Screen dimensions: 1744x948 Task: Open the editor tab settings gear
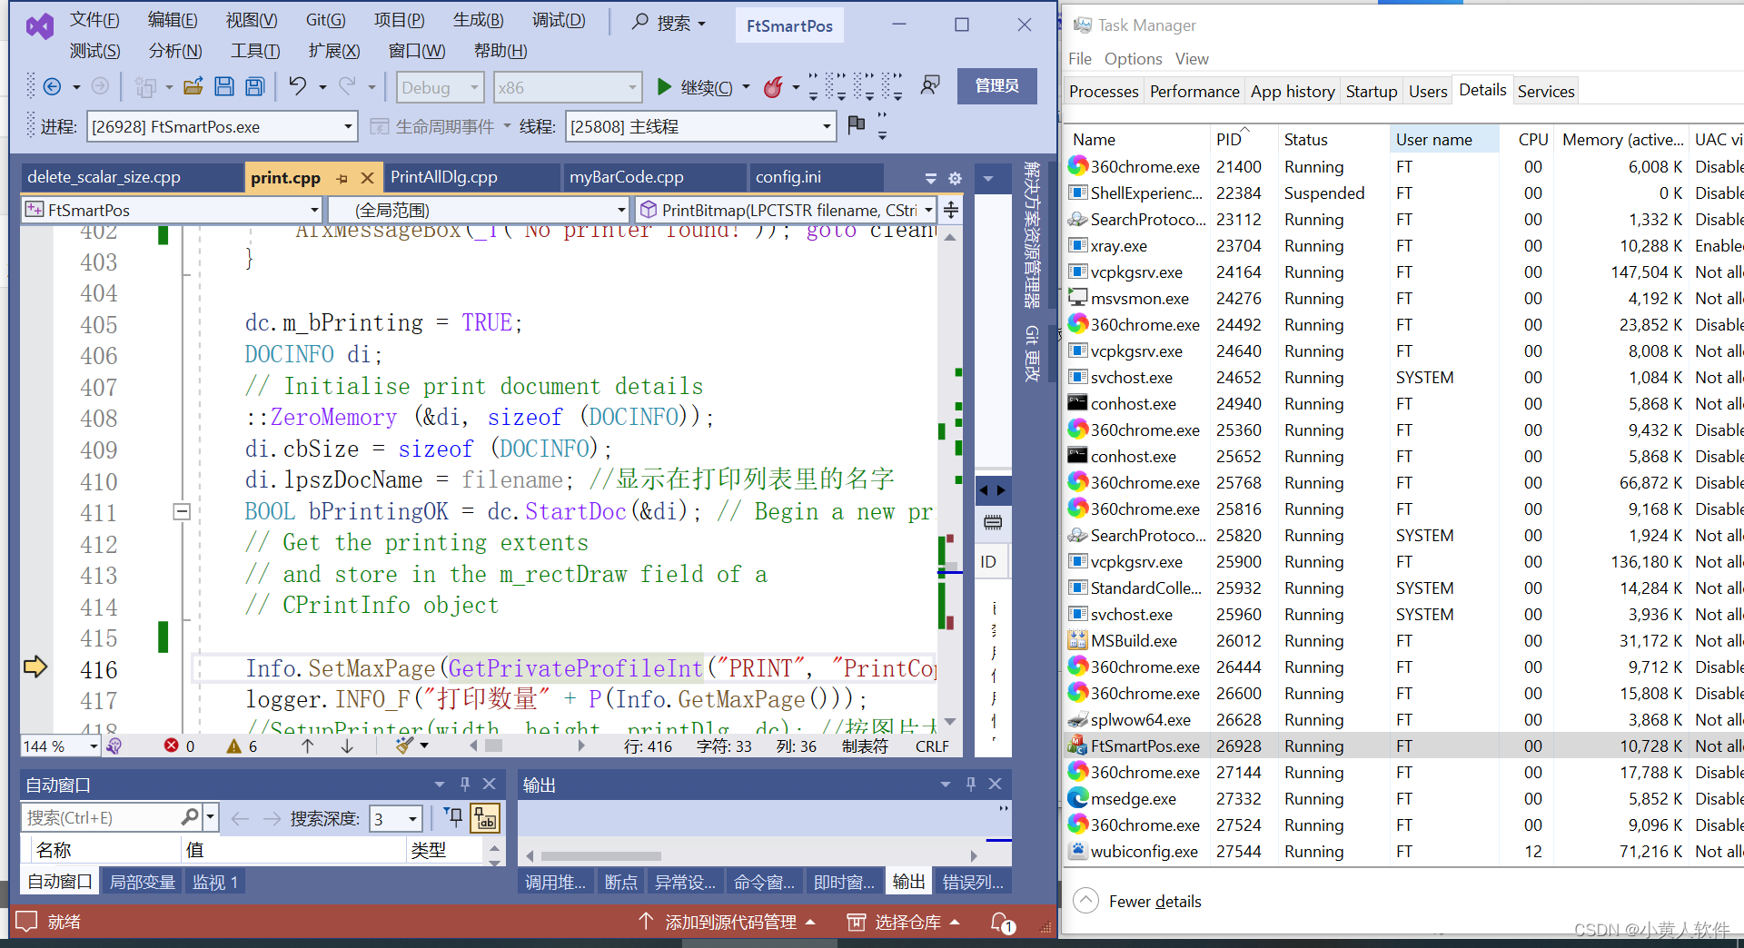(955, 178)
